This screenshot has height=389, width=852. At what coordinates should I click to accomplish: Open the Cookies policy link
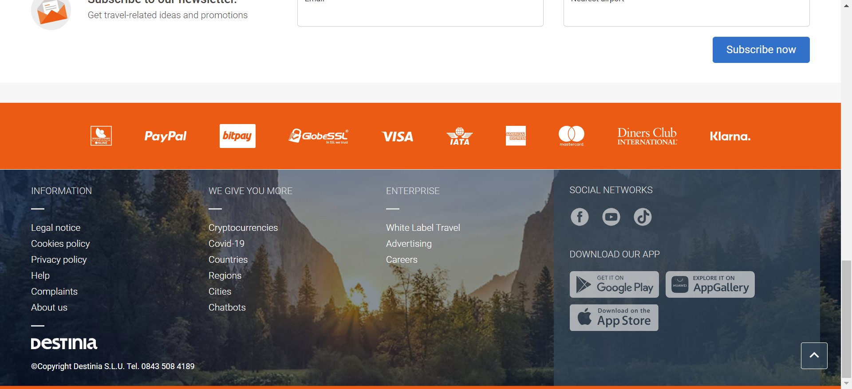pyautogui.click(x=60, y=244)
